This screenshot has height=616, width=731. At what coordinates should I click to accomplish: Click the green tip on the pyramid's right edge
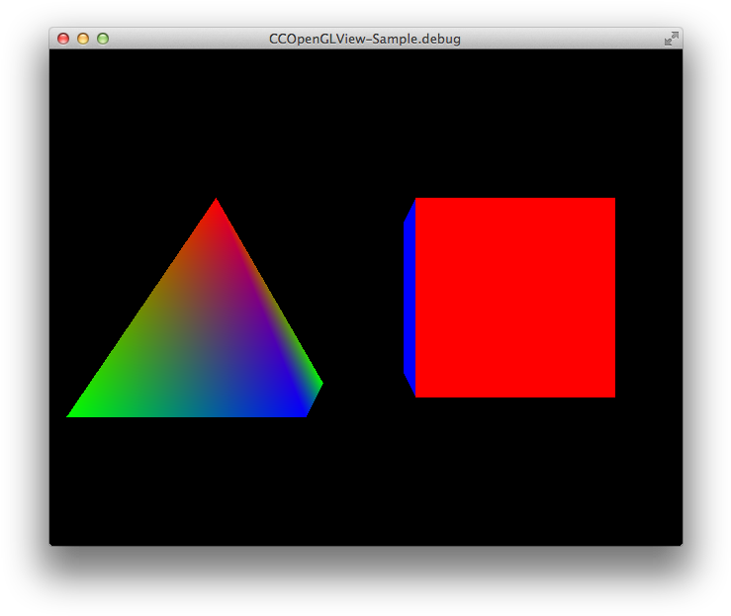click(320, 383)
